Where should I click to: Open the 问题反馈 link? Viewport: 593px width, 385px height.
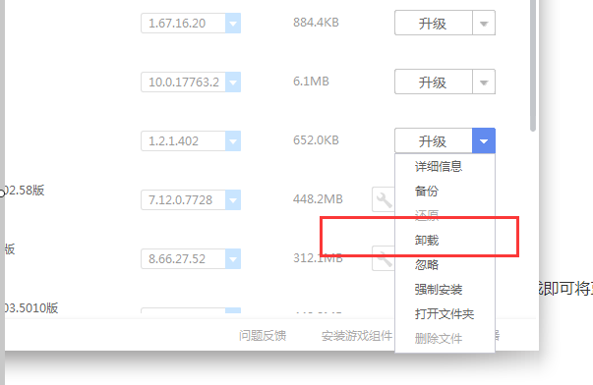[263, 336]
